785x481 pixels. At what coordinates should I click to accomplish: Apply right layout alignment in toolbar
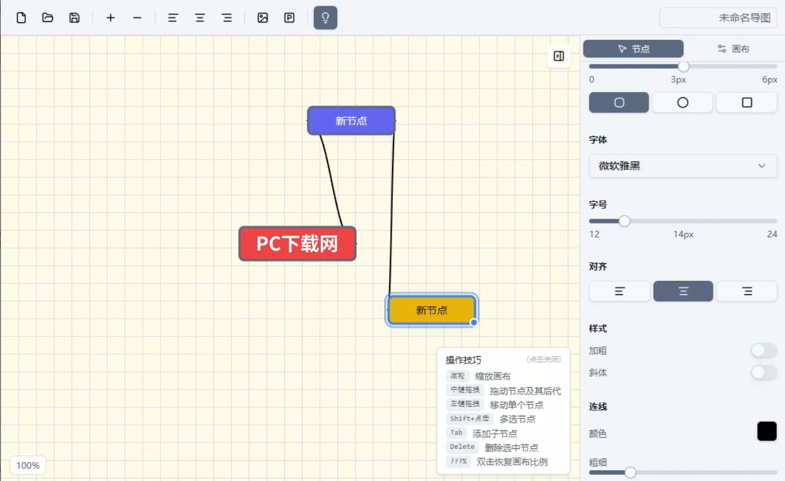227,18
